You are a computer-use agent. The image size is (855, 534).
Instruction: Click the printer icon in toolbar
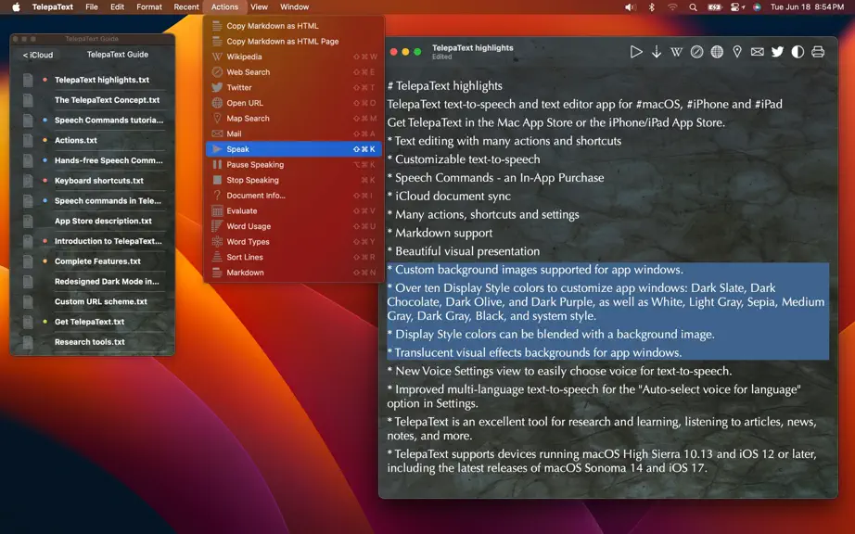point(817,52)
